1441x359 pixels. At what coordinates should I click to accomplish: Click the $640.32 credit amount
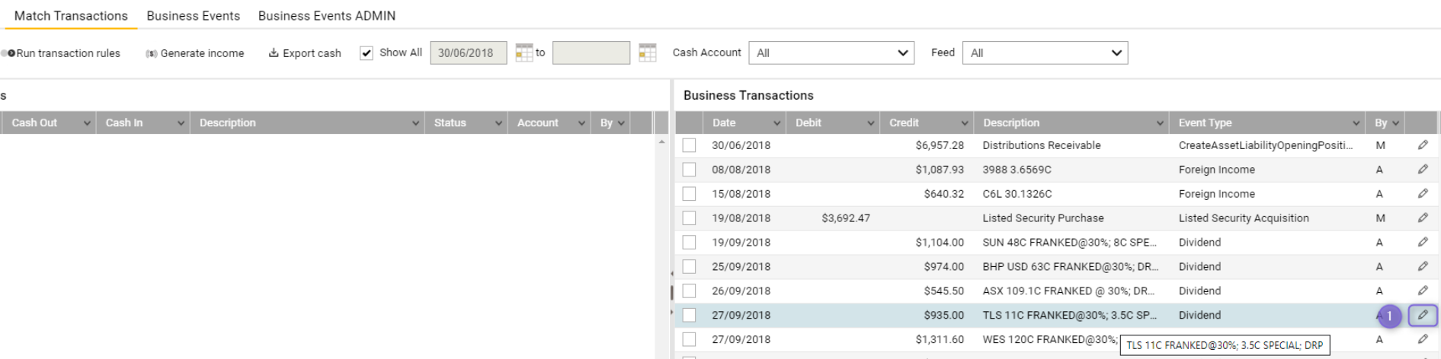(944, 194)
